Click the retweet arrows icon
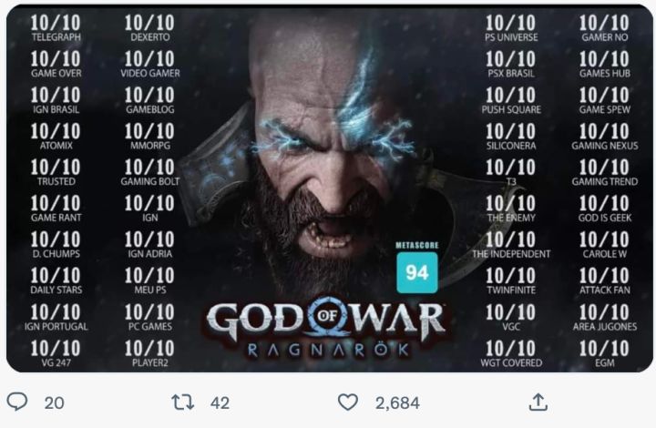The height and width of the screenshot is (428, 656). click(183, 403)
